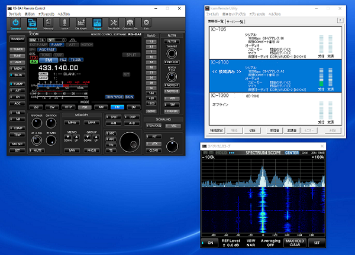Click the A/B VFO button
Viewport: 355px width, 255px height.
coord(114,123)
